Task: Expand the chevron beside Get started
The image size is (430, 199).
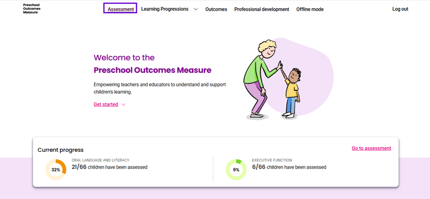Action: tap(124, 105)
